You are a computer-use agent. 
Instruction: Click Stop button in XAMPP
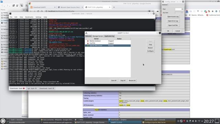[x=150, y=44]
